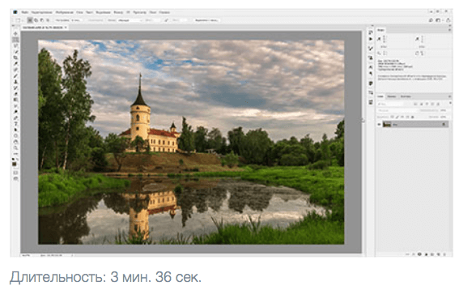
Task: Open the Layers panel flyout menu
Action: (x=449, y=96)
